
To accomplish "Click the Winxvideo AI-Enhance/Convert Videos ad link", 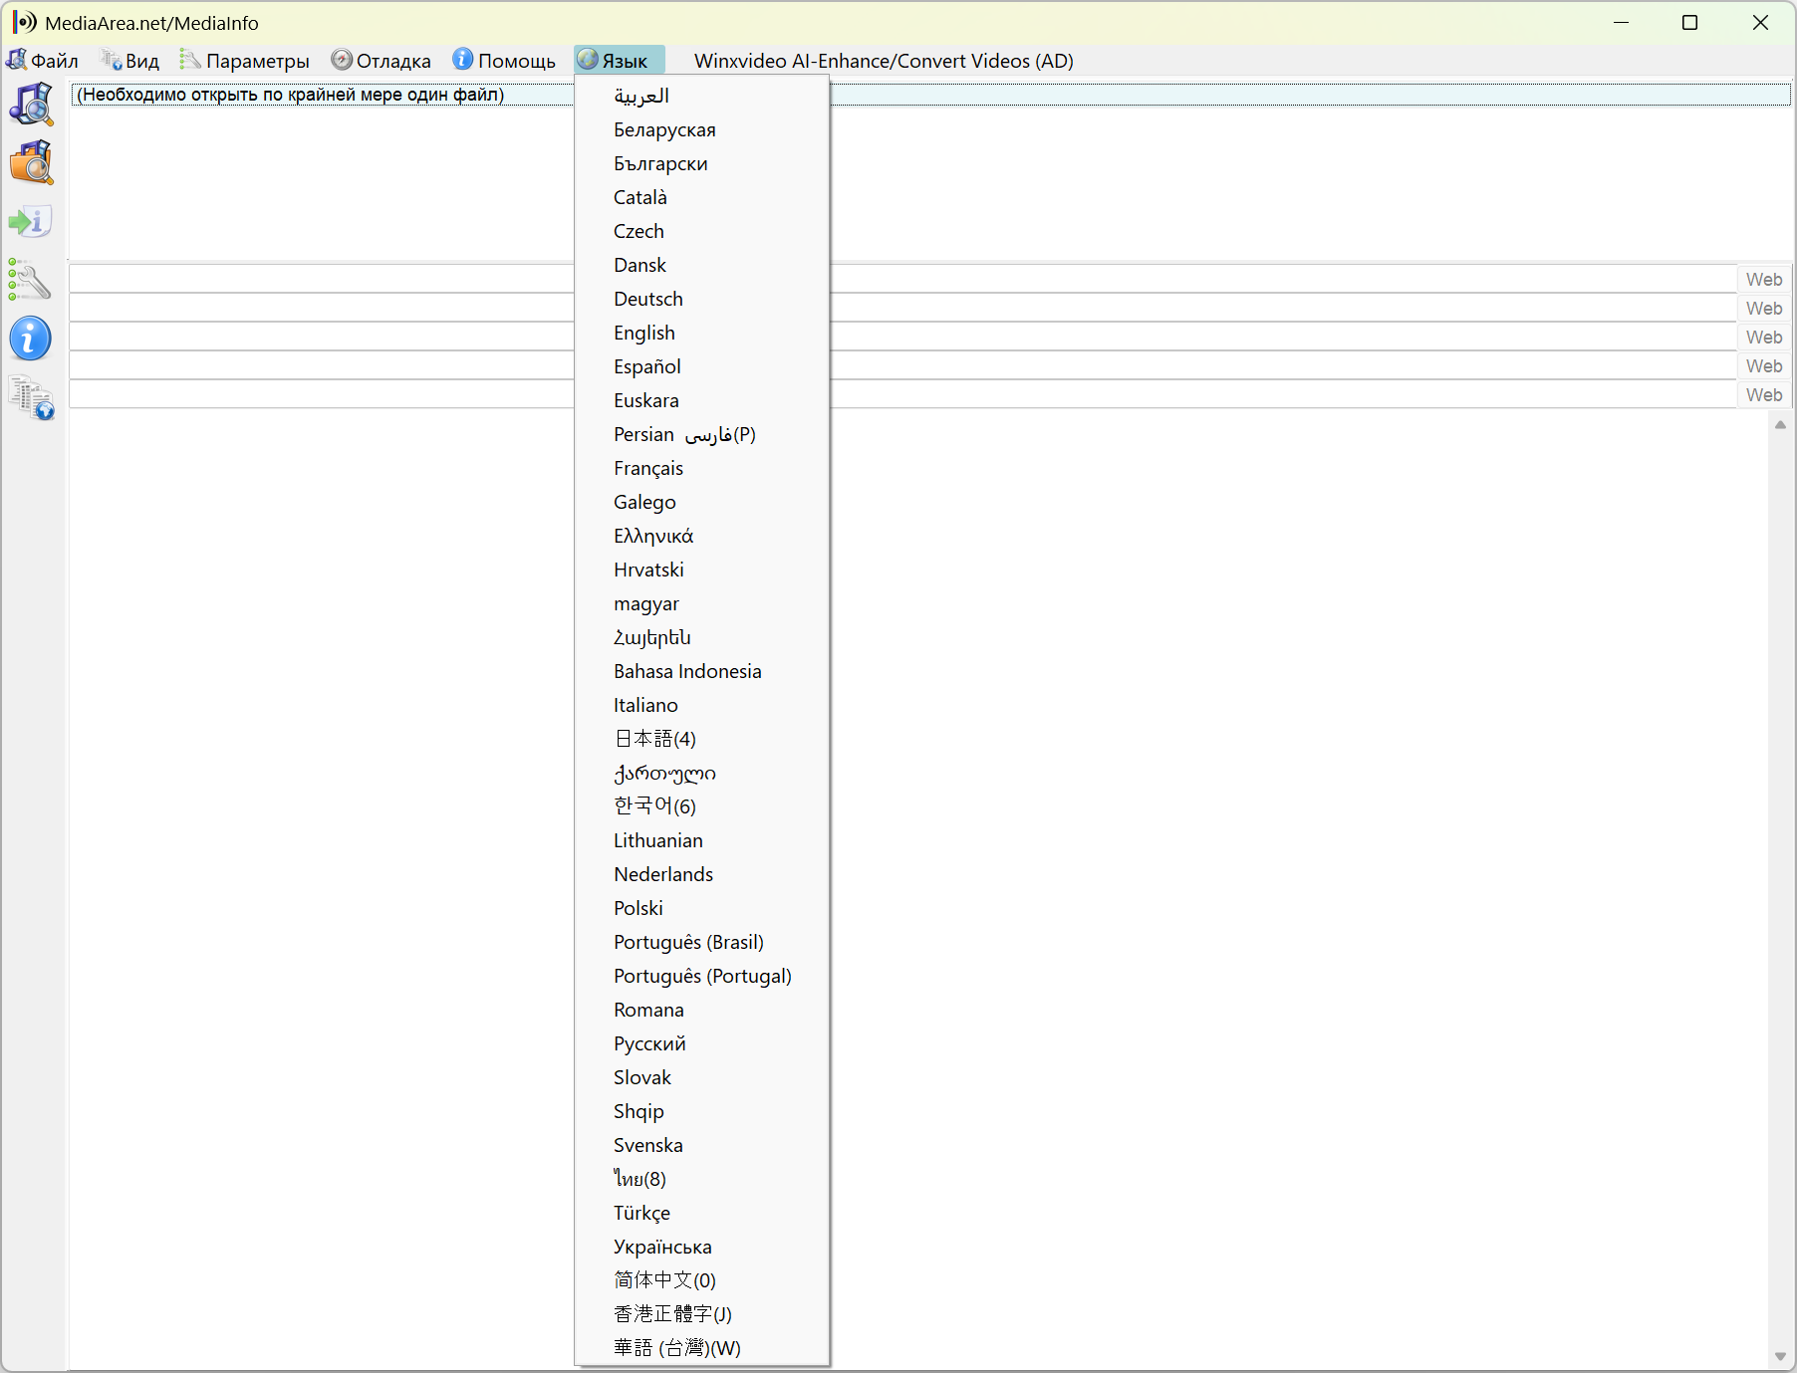I will click(x=884, y=61).
